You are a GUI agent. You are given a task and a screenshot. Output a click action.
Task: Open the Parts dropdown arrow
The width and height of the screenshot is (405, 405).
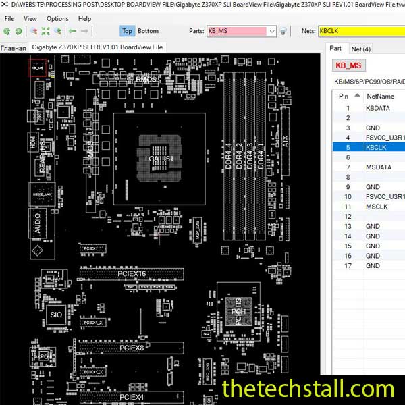(272, 31)
